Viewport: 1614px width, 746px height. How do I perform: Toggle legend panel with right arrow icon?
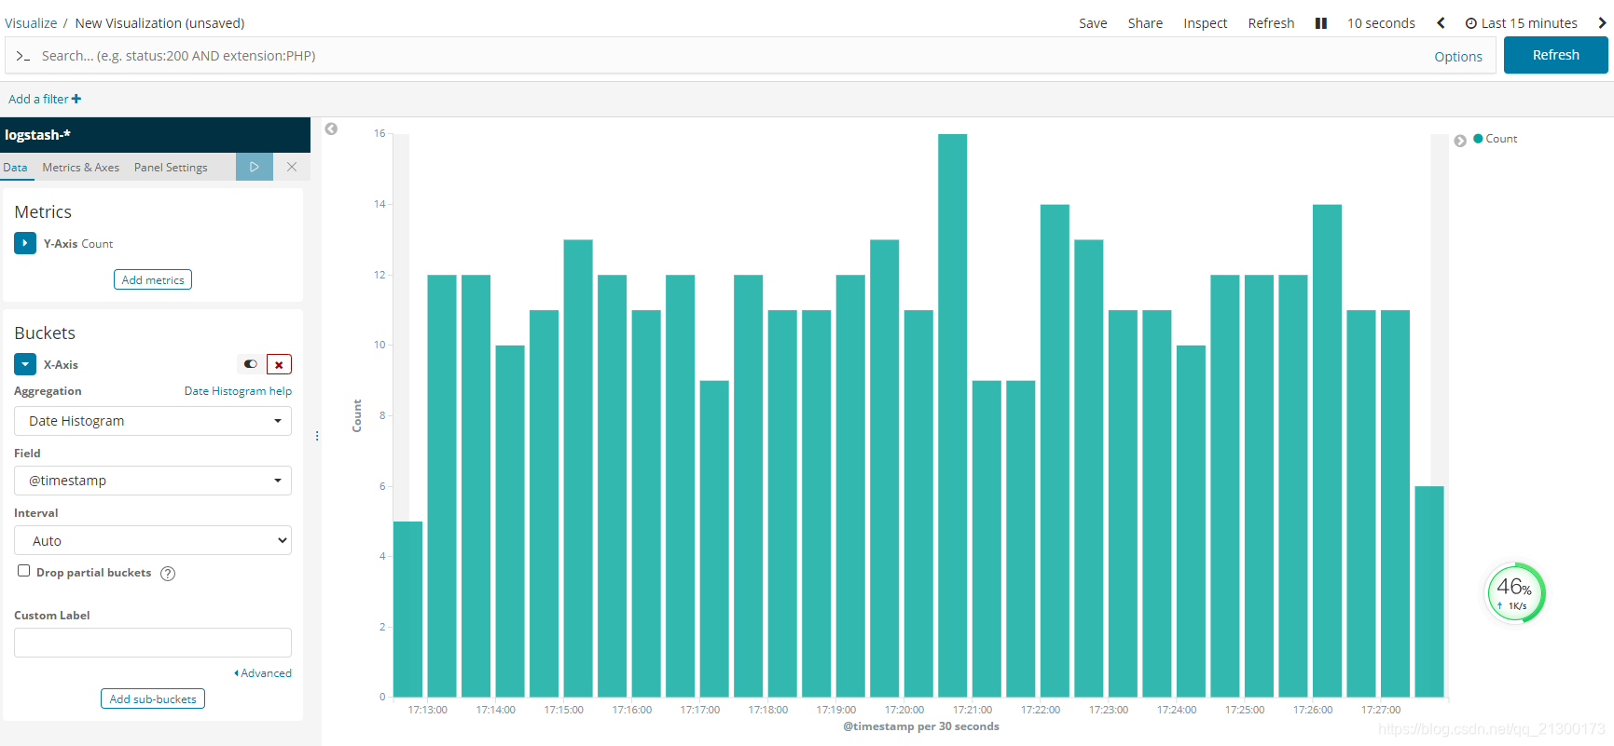click(1460, 141)
